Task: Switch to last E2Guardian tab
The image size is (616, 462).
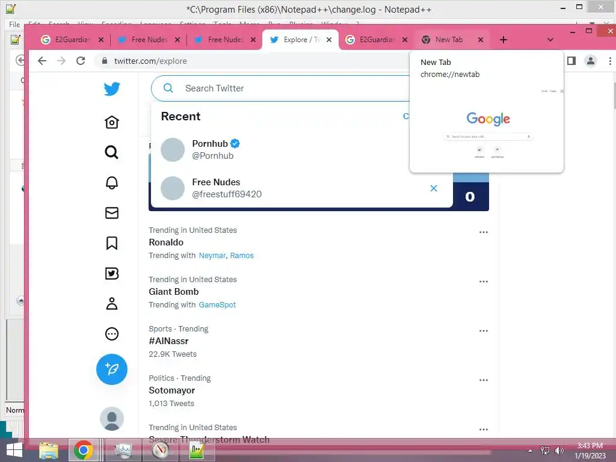Action: click(x=377, y=40)
